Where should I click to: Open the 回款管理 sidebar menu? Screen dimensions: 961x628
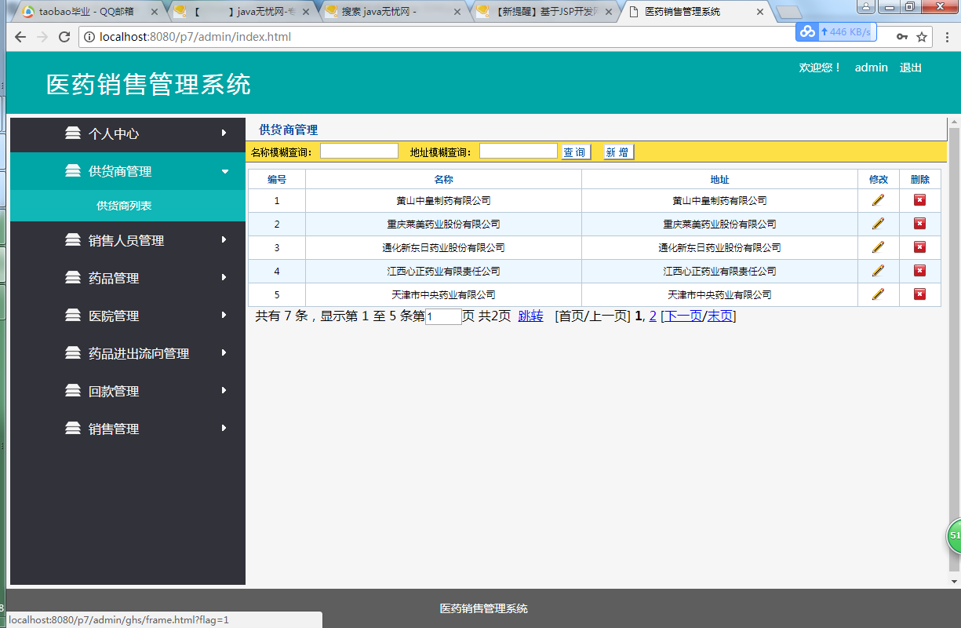pos(128,391)
